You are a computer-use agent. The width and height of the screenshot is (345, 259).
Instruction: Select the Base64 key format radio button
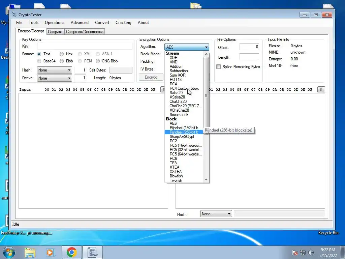[x=39, y=61]
